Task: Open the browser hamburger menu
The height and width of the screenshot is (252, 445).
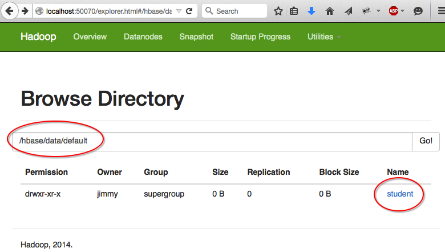Action: coord(441,11)
